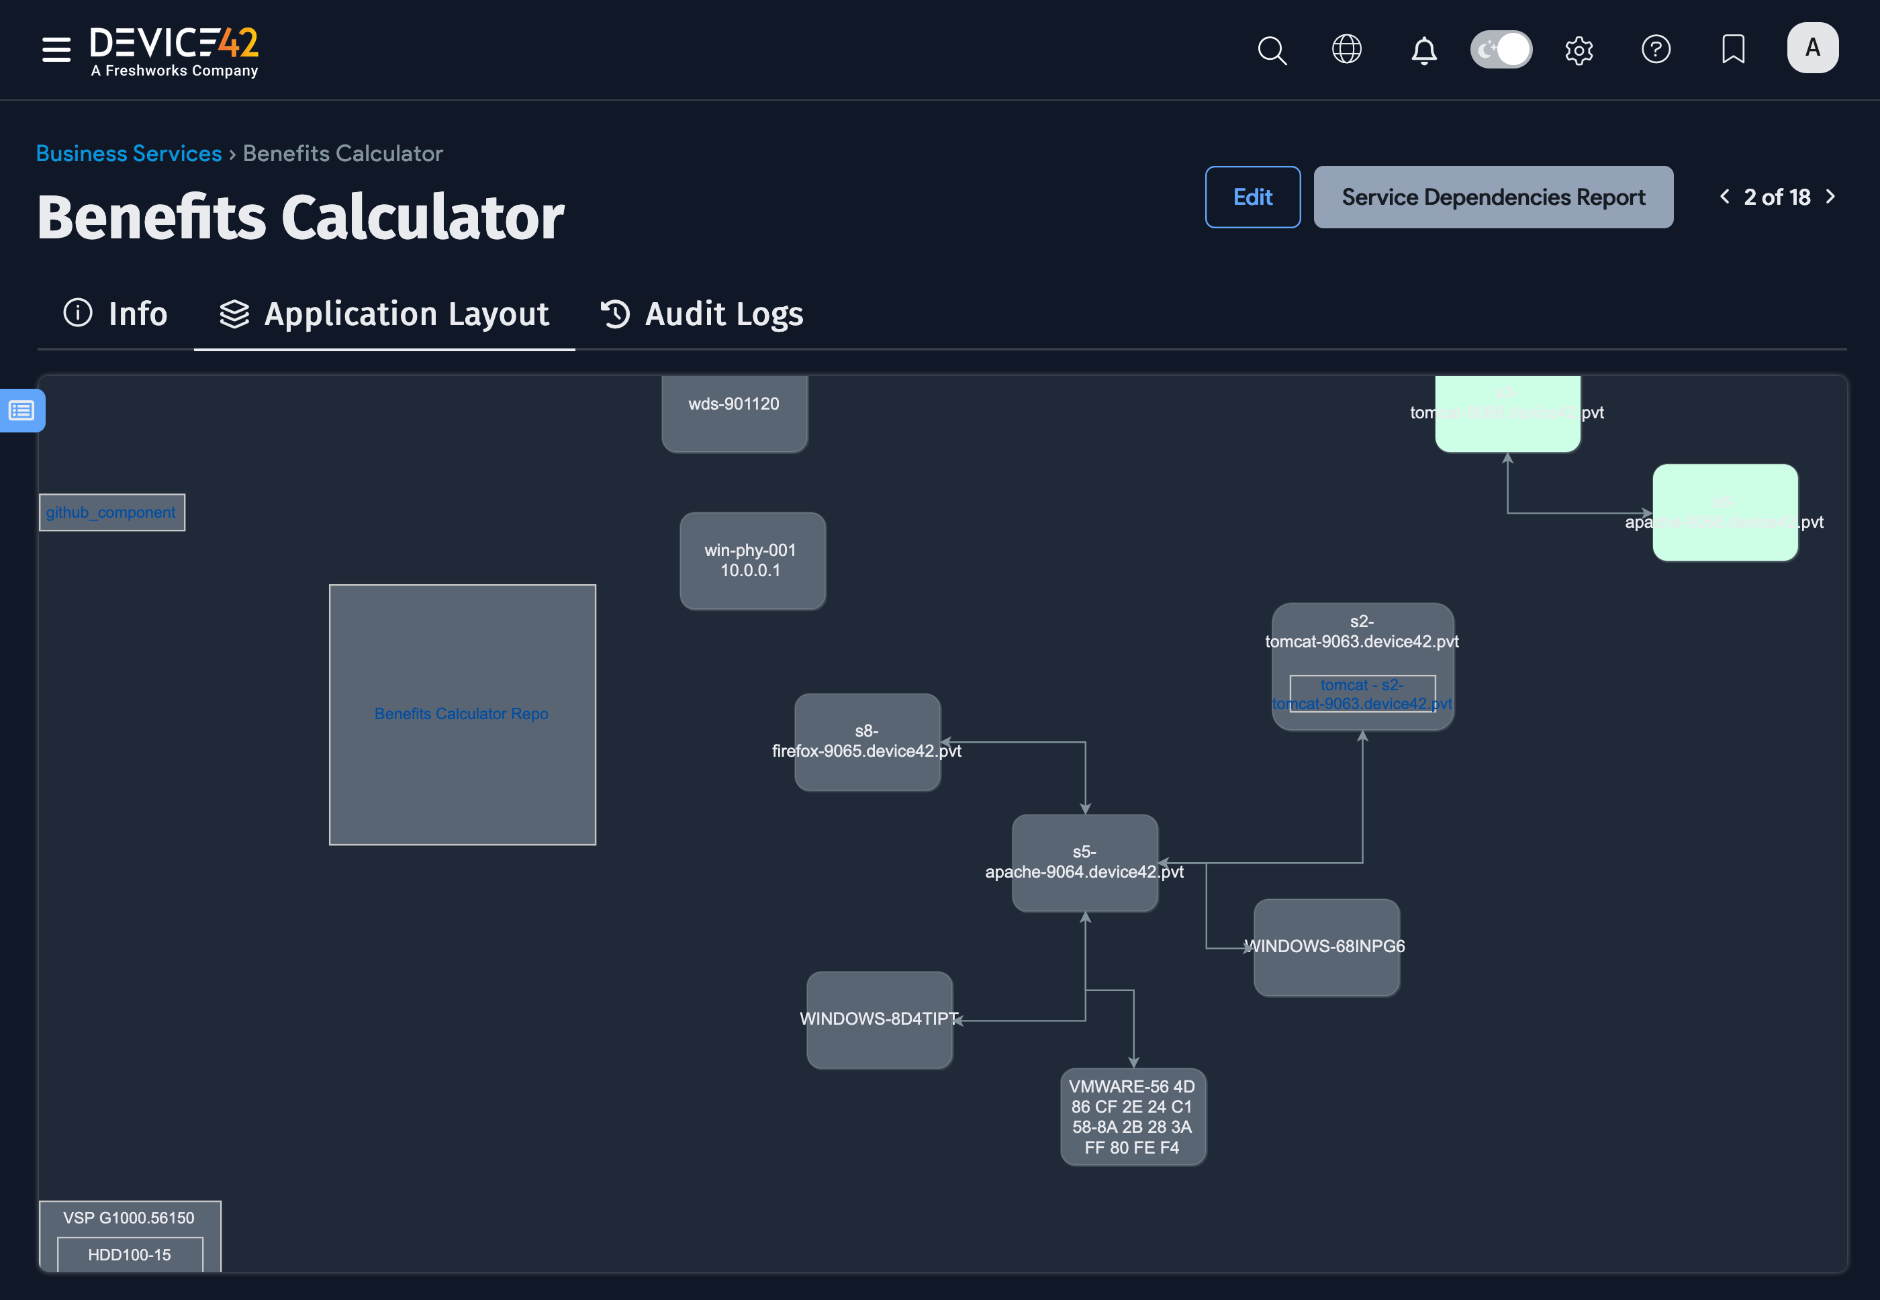Click the bookmark icon
1880x1300 pixels.
point(1732,49)
